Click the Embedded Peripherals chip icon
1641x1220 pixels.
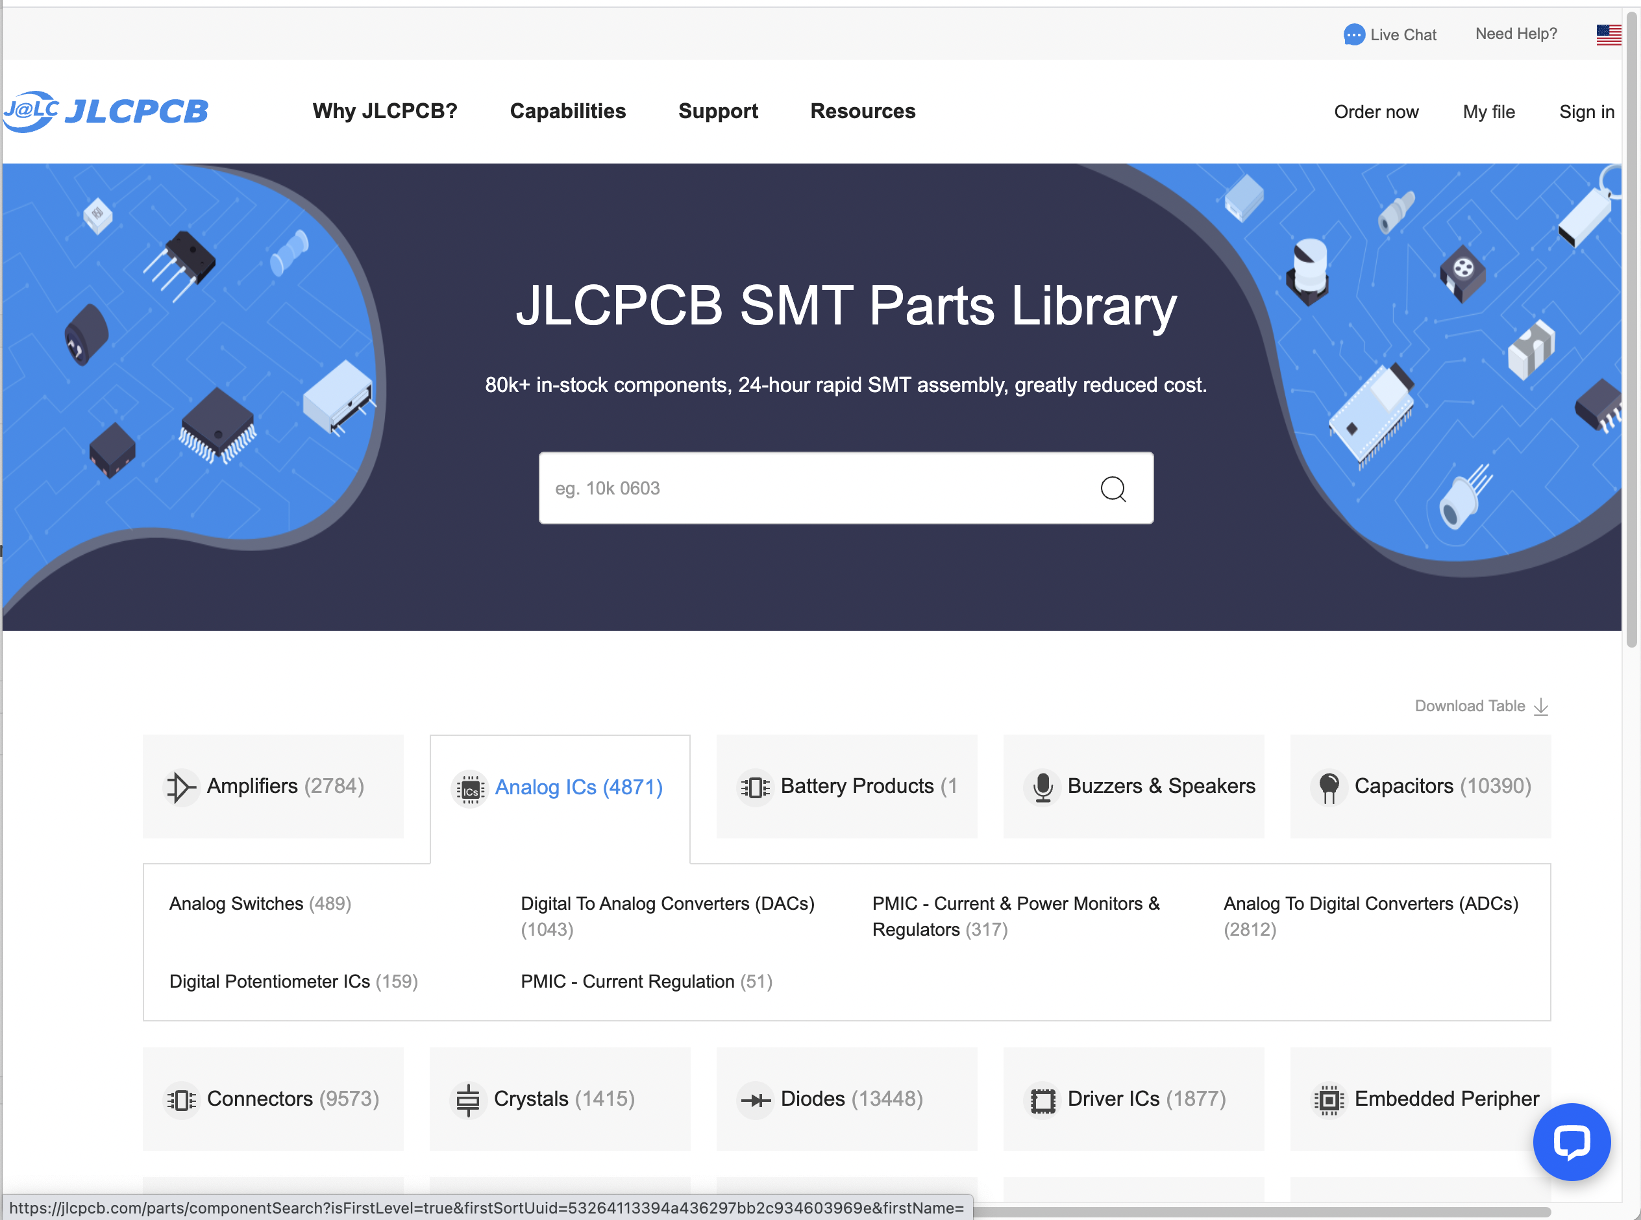1329,1101
